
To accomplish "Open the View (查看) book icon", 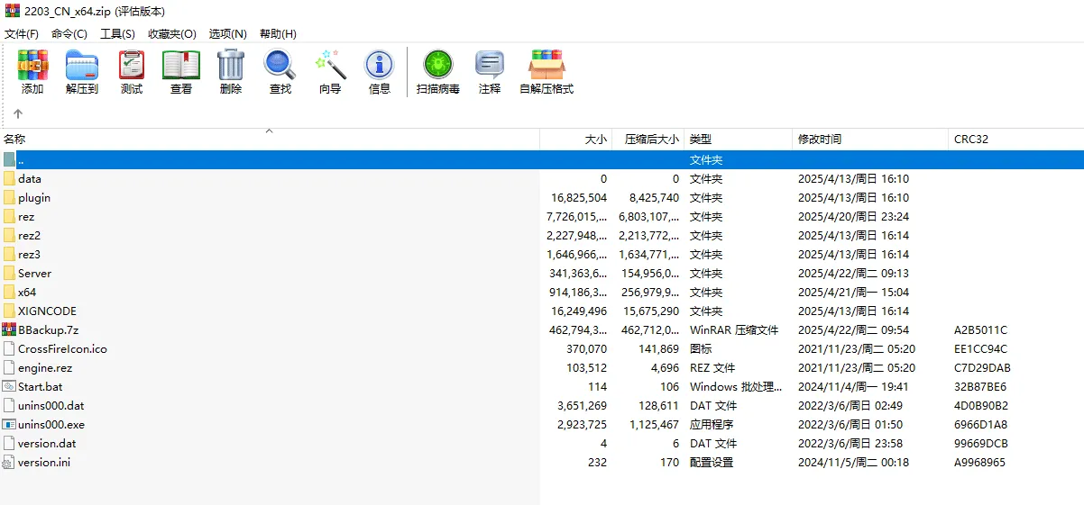I will point(181,66).
